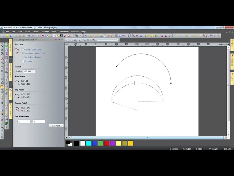The image size is (234, 176).
Task: Open the Vectors menu
Action: click(x=36, y=32)
